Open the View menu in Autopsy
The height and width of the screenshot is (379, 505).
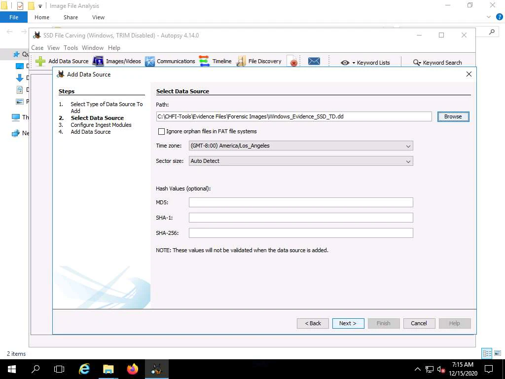pos(53,48)
